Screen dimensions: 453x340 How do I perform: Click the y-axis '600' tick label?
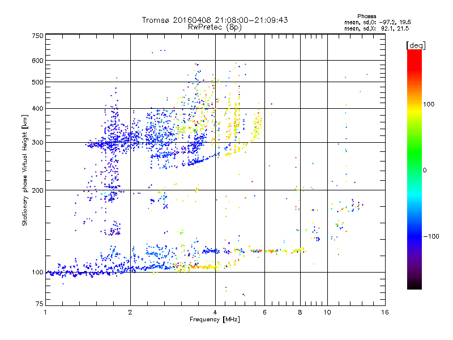(x=37, y=61)
